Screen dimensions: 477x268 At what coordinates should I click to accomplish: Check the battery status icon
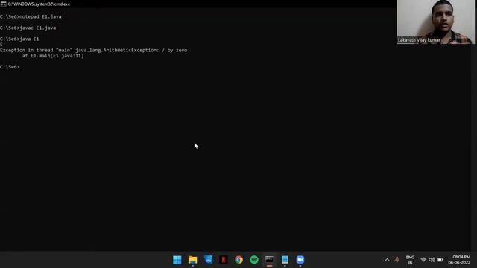[x=440, y=260]
